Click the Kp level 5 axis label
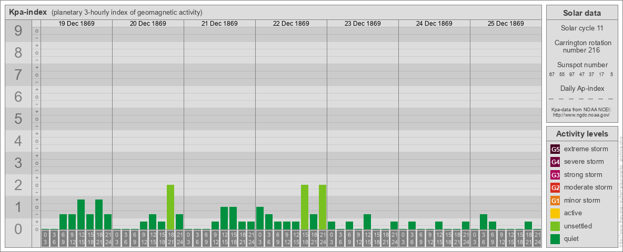Image resolution: width=623 pixels, height=252 pixels. coord(18,119)
